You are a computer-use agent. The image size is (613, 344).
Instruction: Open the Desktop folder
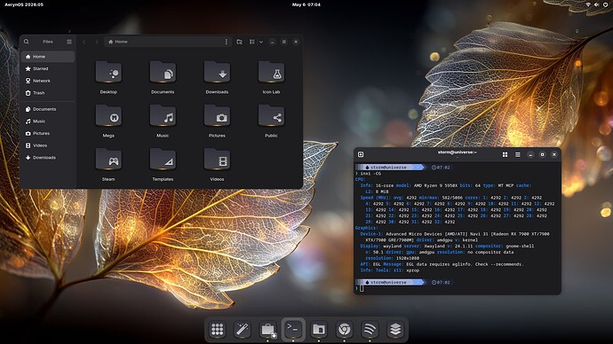point(108,73)
